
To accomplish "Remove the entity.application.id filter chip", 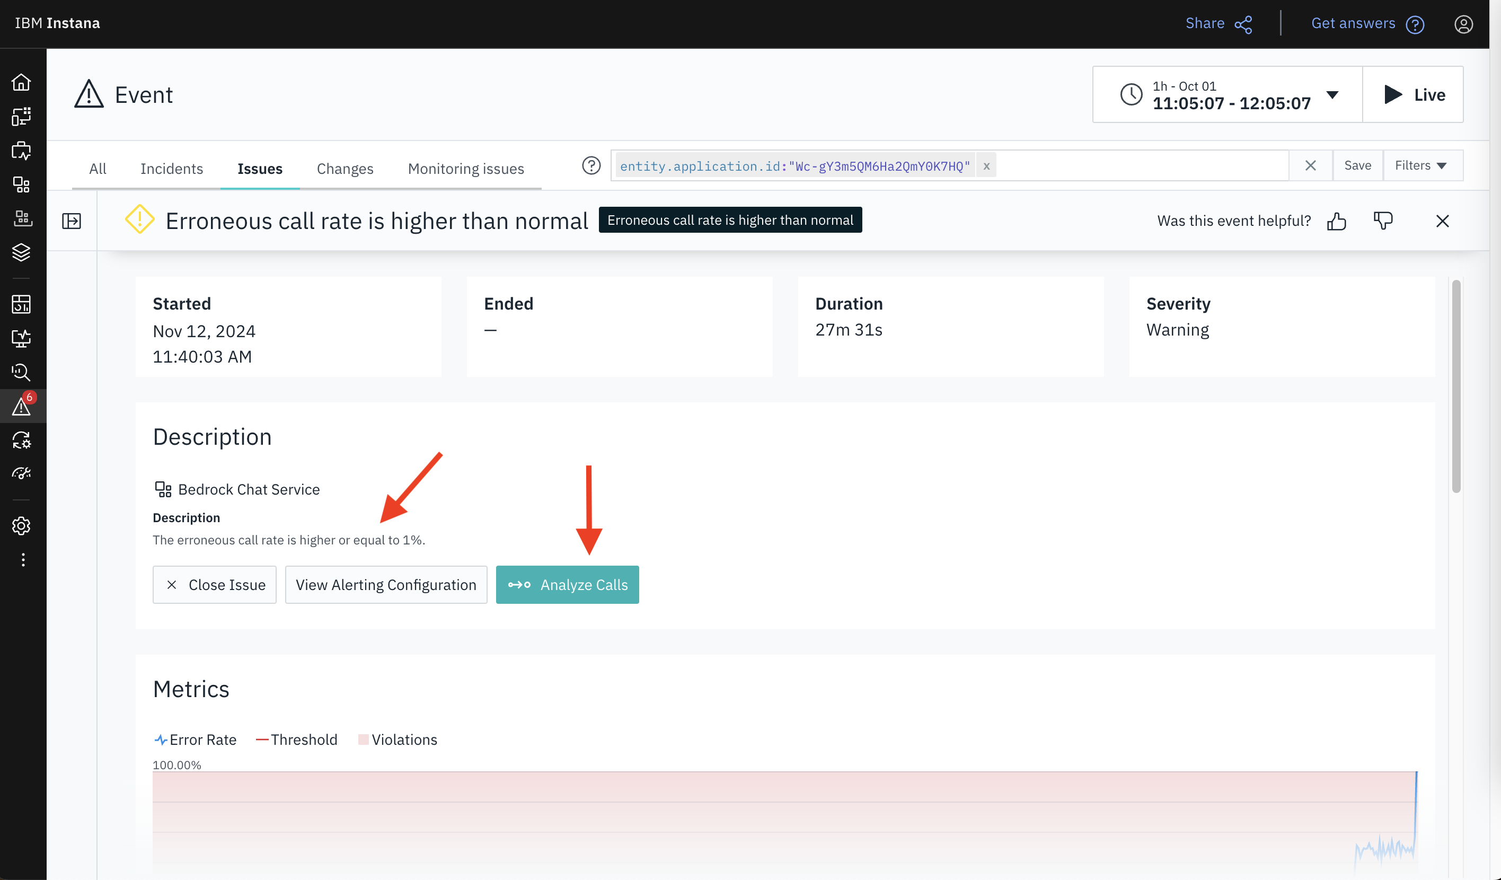I will point(986,165).
